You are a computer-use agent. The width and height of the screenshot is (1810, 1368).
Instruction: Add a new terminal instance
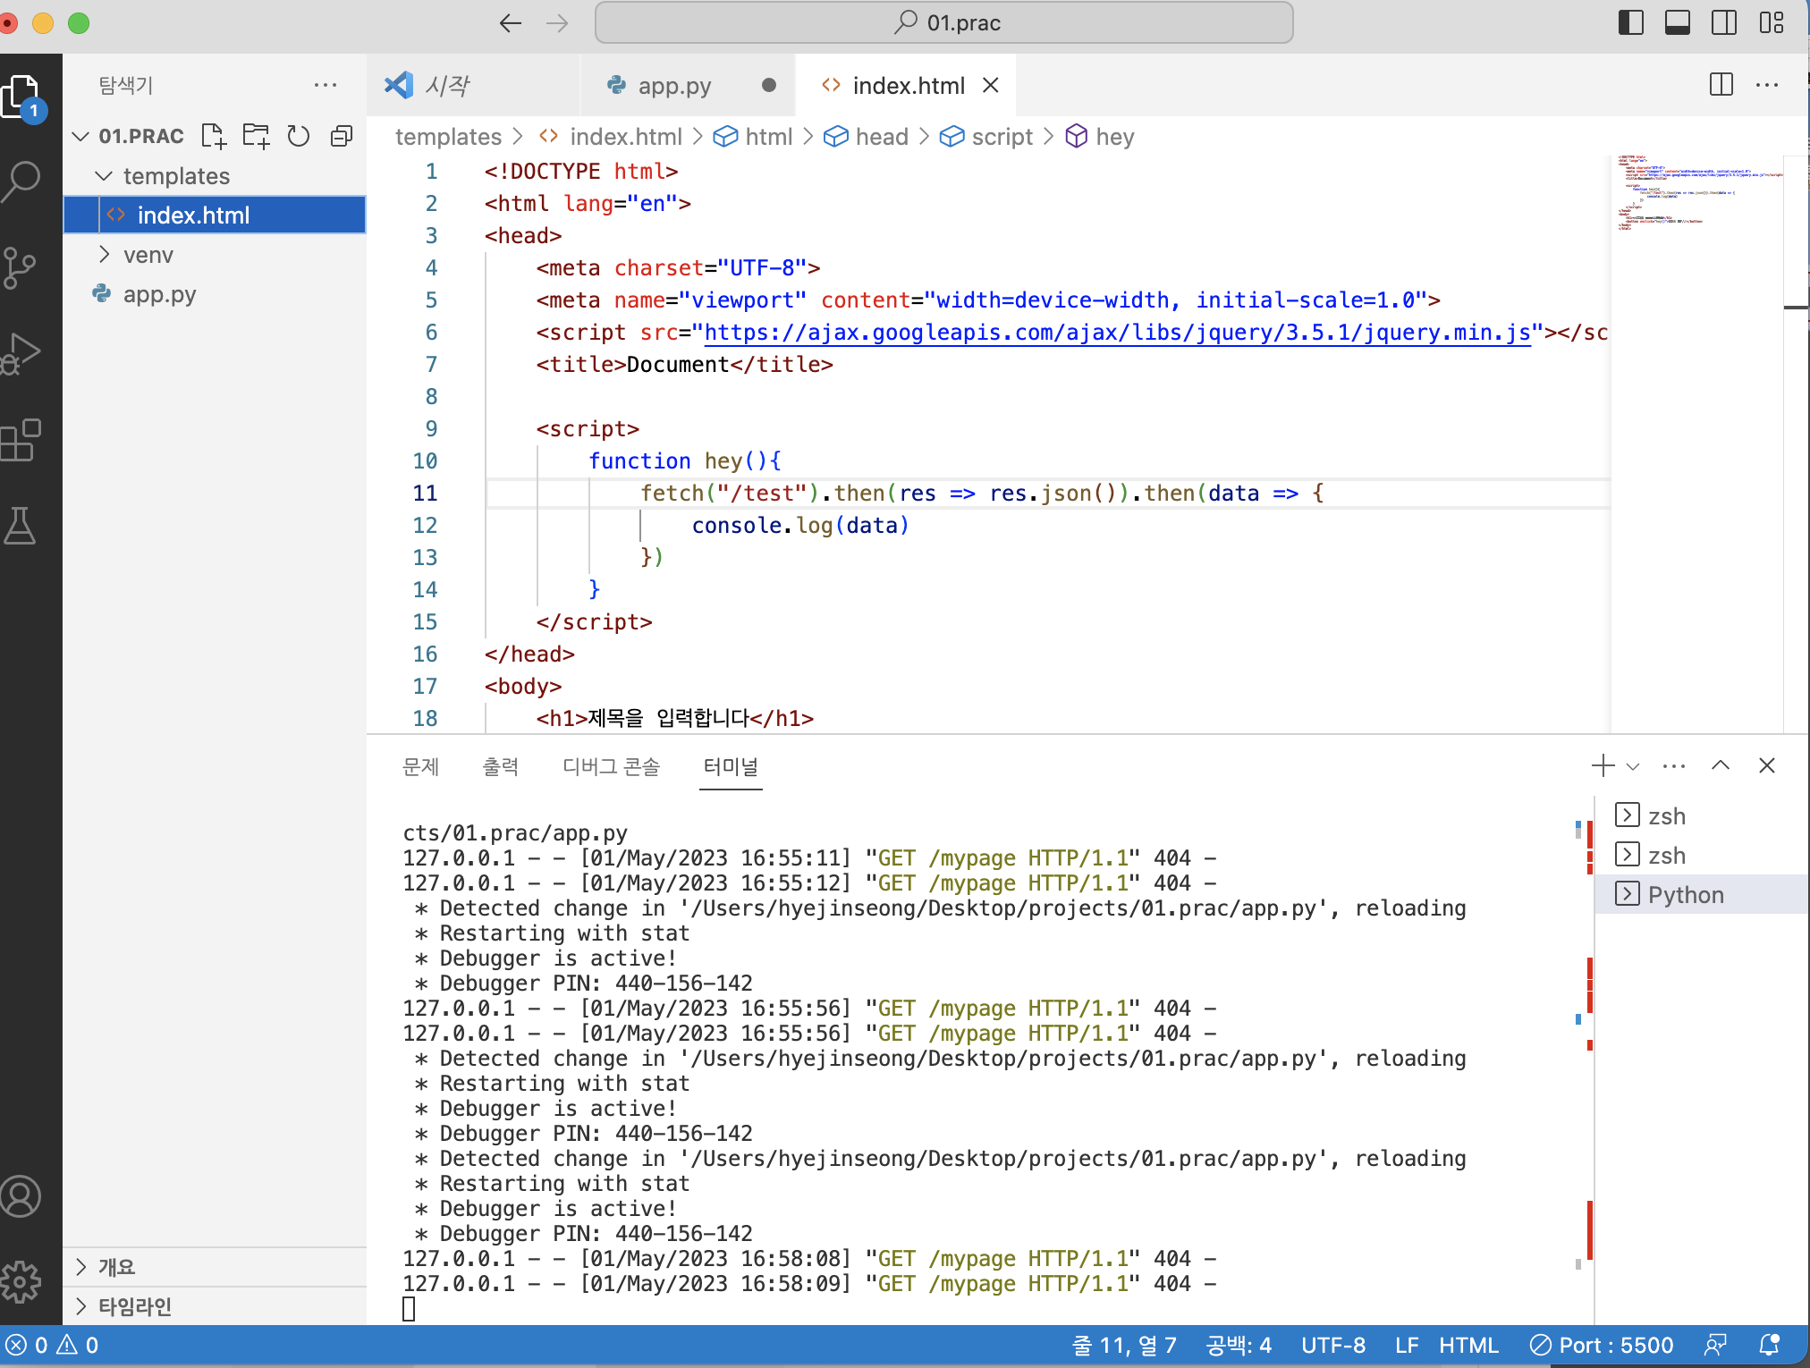pyautogui.click(x=1603, y=765)
